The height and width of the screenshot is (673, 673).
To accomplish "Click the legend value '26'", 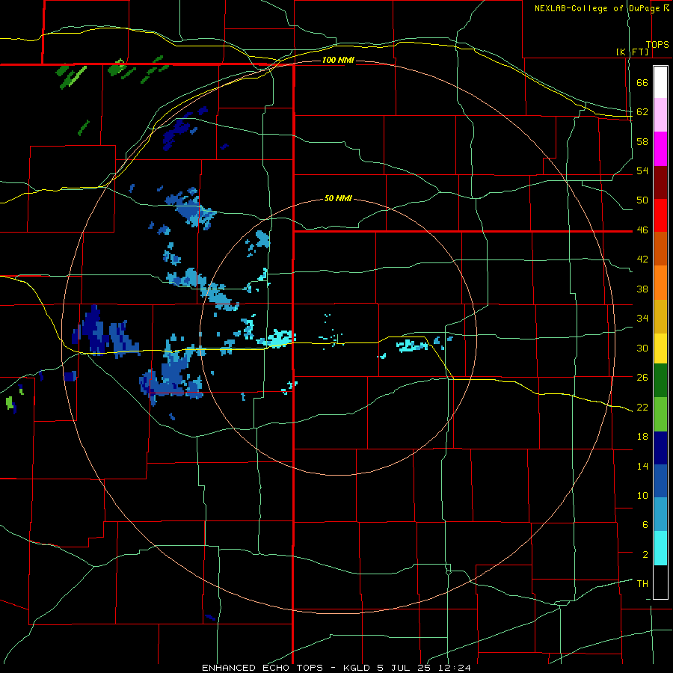I will 642,378.
